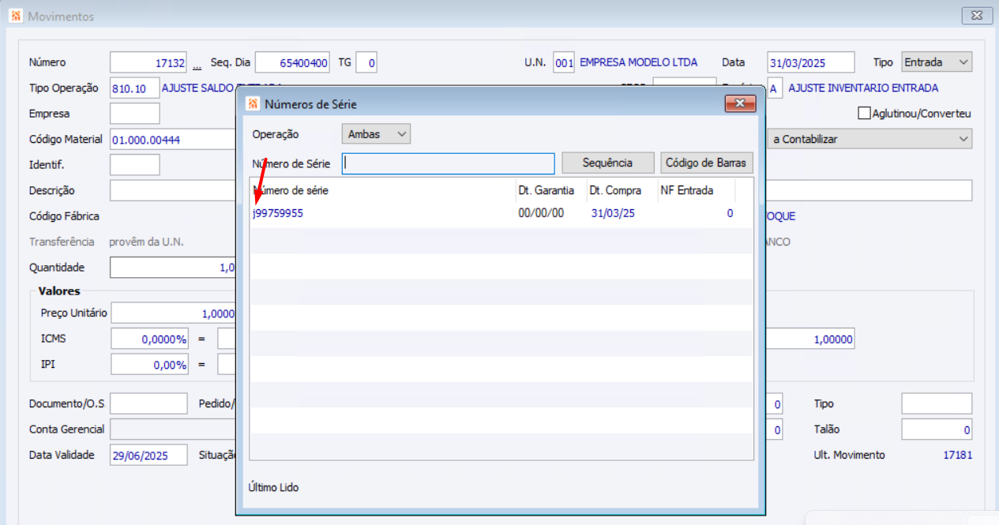Image resolution: width=999 pixels, height=525 pixels.
Task: Click the Seq. Dia field 65400400
Action: click(292, 62)
